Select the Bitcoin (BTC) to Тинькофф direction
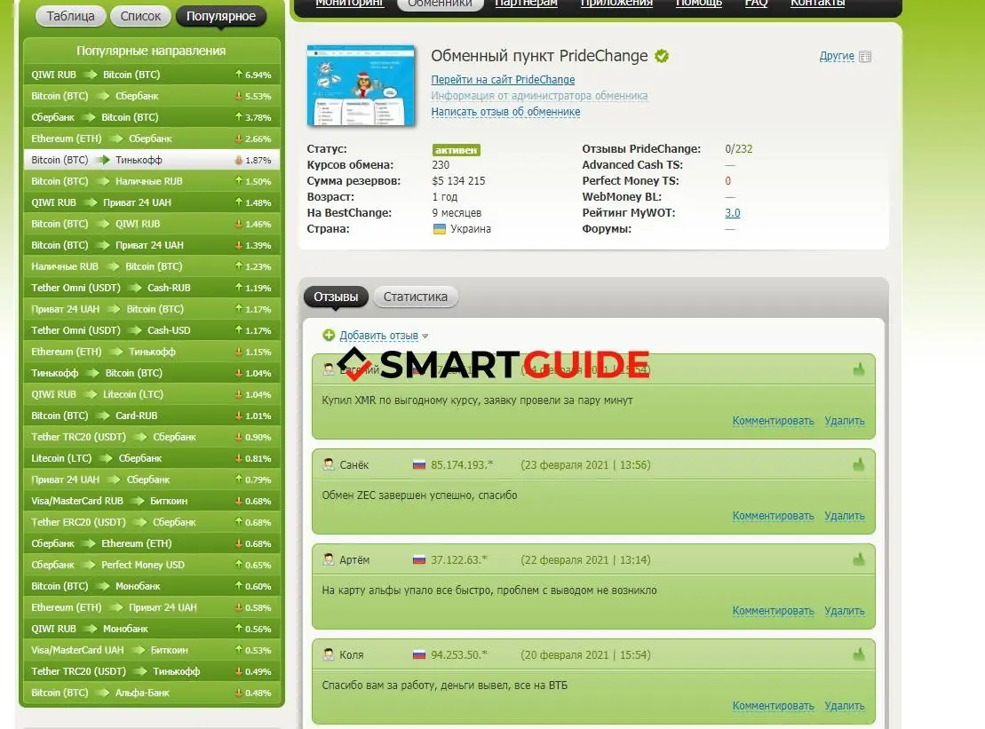985x729 pixels. pyautogui.click(x=151, y=160)
